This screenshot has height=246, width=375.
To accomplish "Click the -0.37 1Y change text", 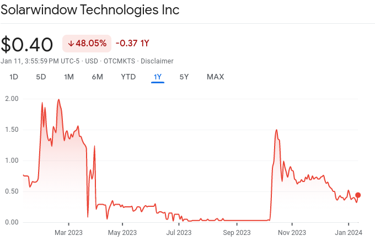I will click(x=132, y=44).
